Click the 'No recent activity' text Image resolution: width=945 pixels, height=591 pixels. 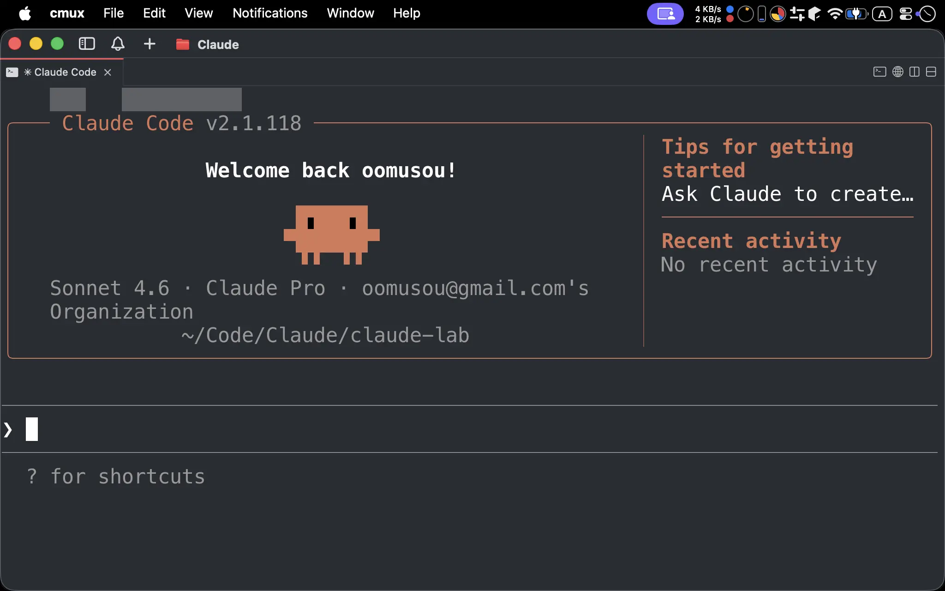click(769, 265)
